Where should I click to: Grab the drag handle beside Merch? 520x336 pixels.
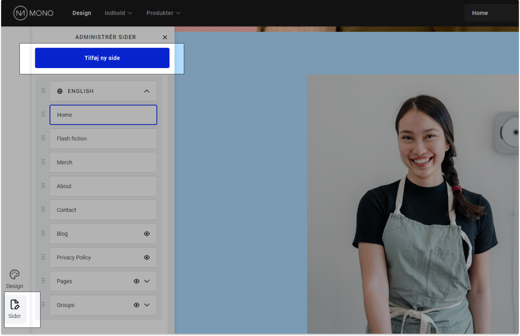coord(43,162)
